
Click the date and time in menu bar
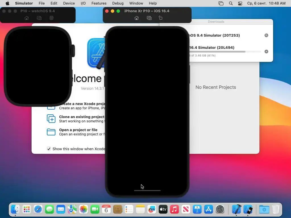[266, 3]
